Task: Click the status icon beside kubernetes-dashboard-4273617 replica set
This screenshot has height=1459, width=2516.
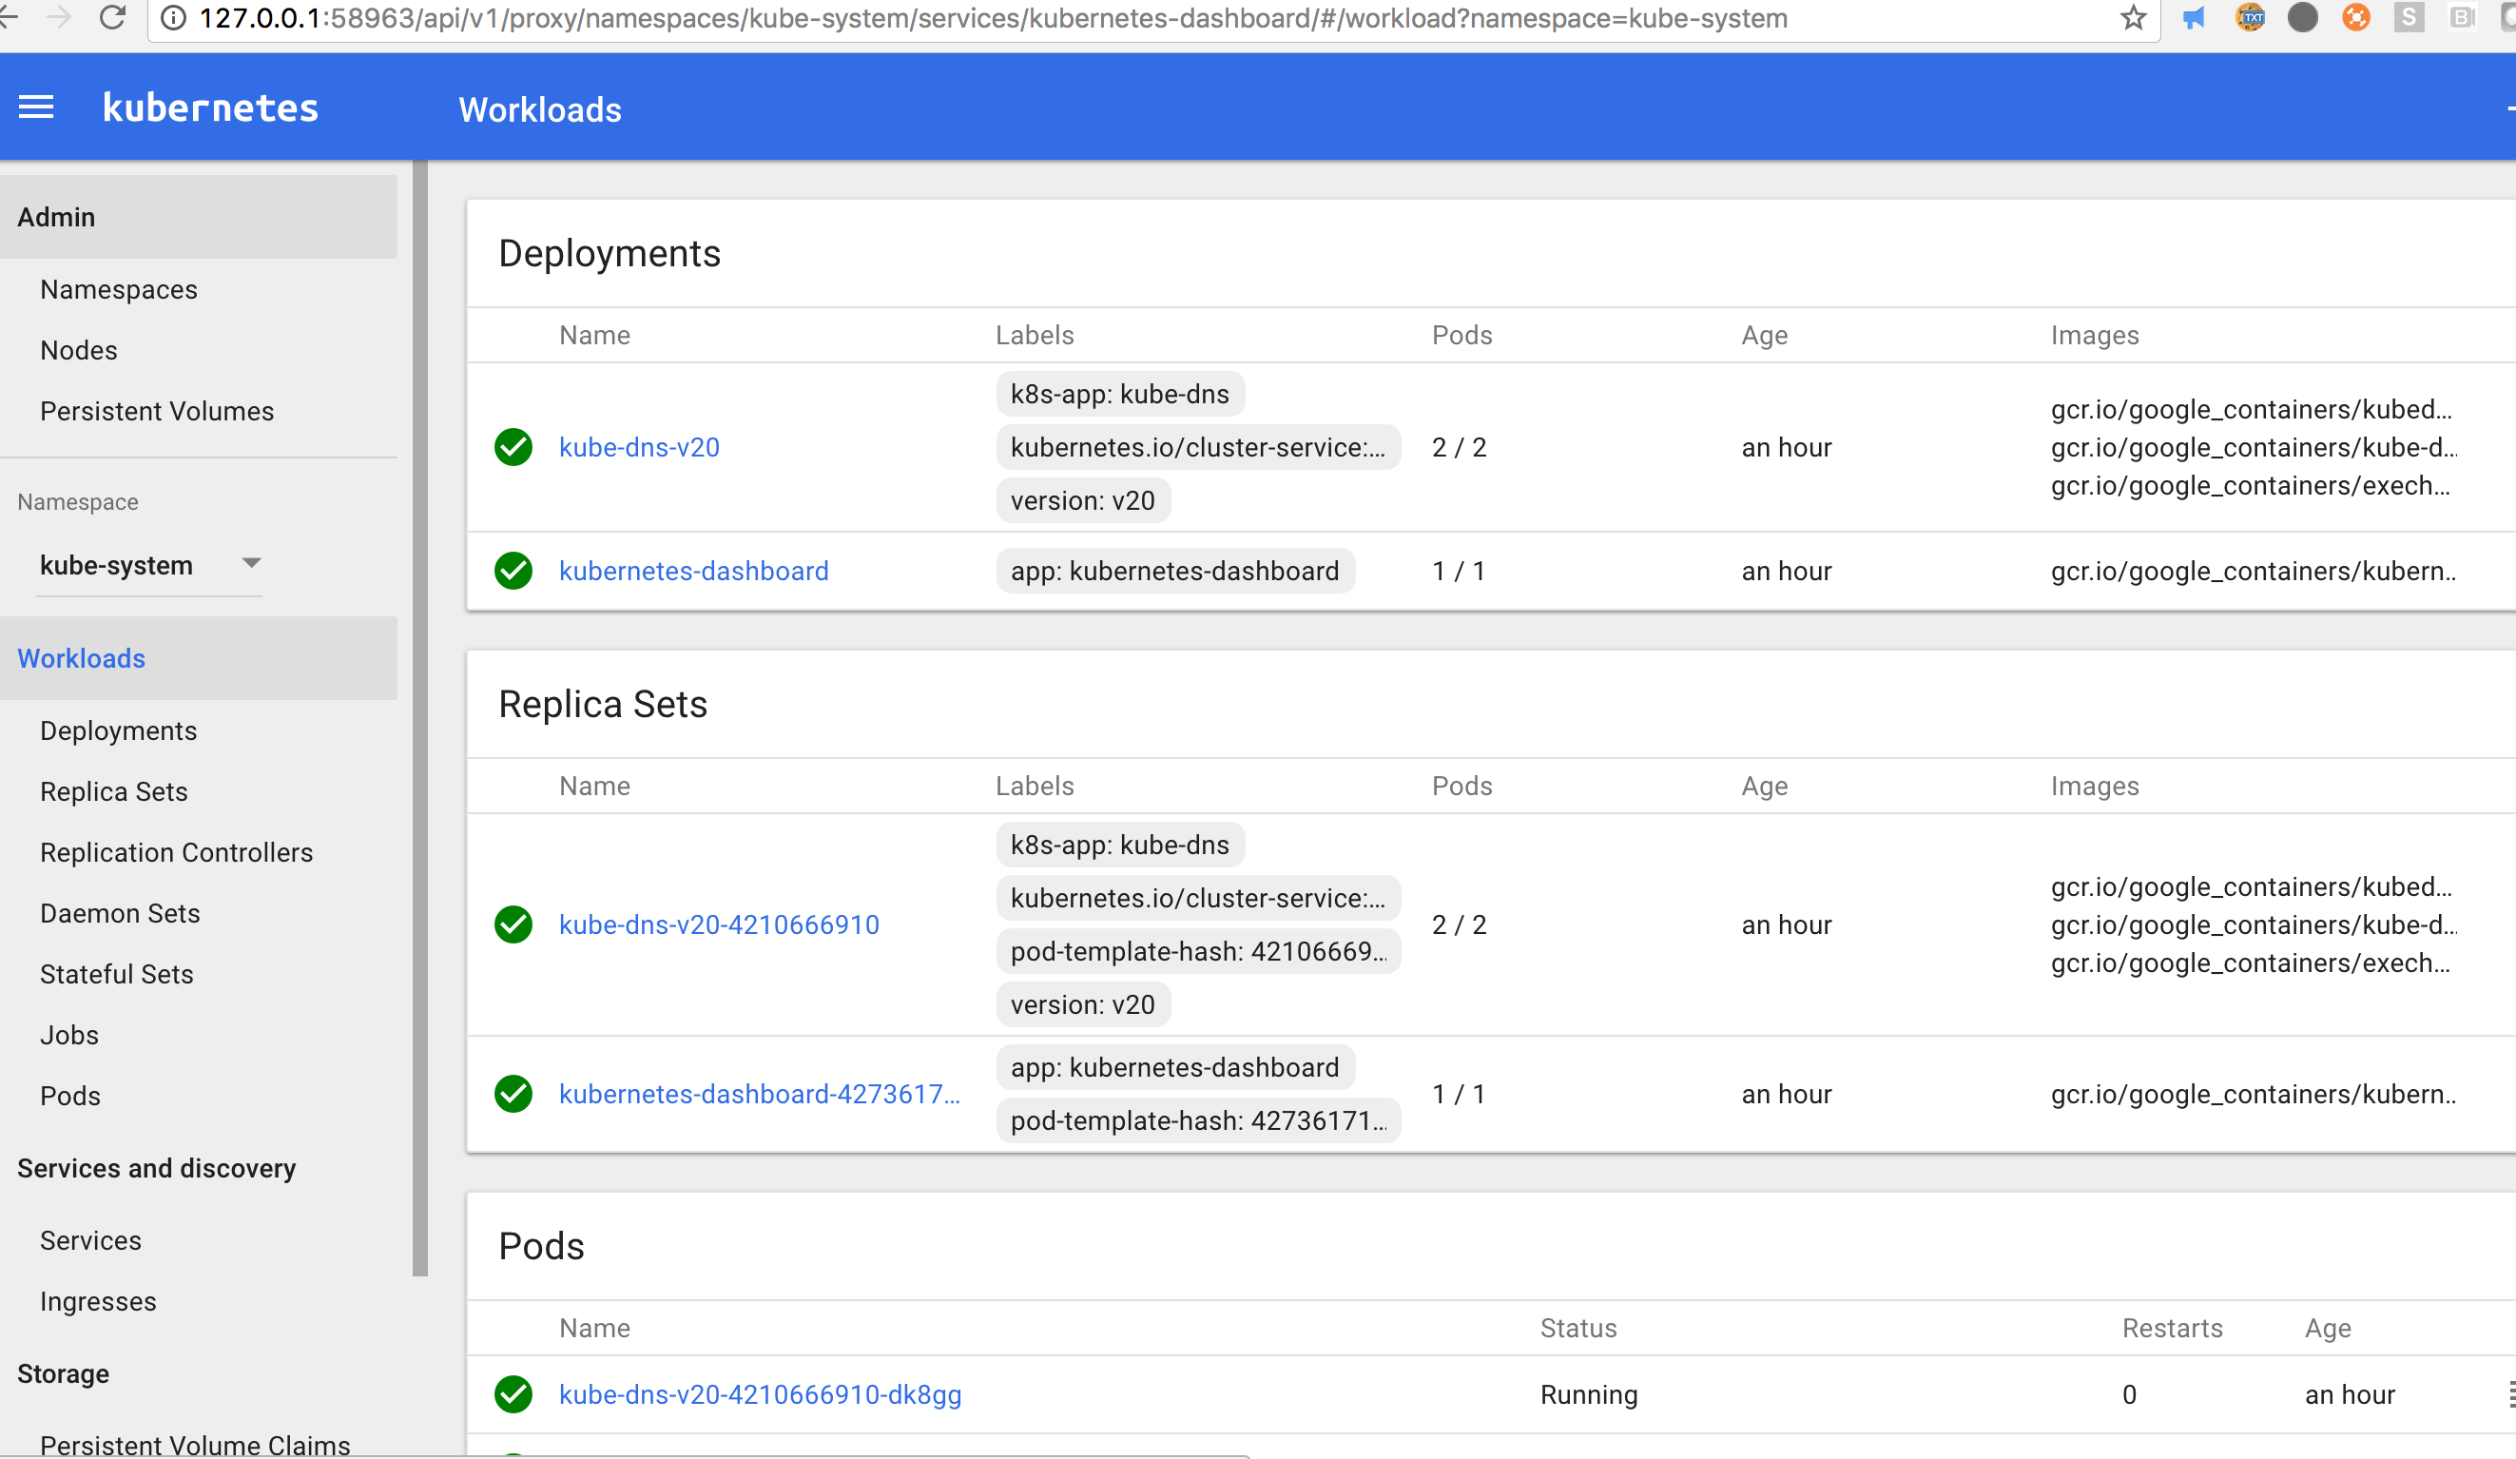Action: (513, 1095)
